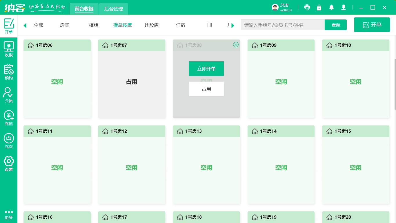Click the lock screen icon
The image size is (396, 223).
[x=319, y=7]
